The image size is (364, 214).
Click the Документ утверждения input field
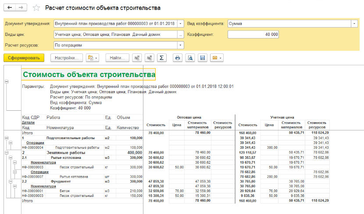115,24
